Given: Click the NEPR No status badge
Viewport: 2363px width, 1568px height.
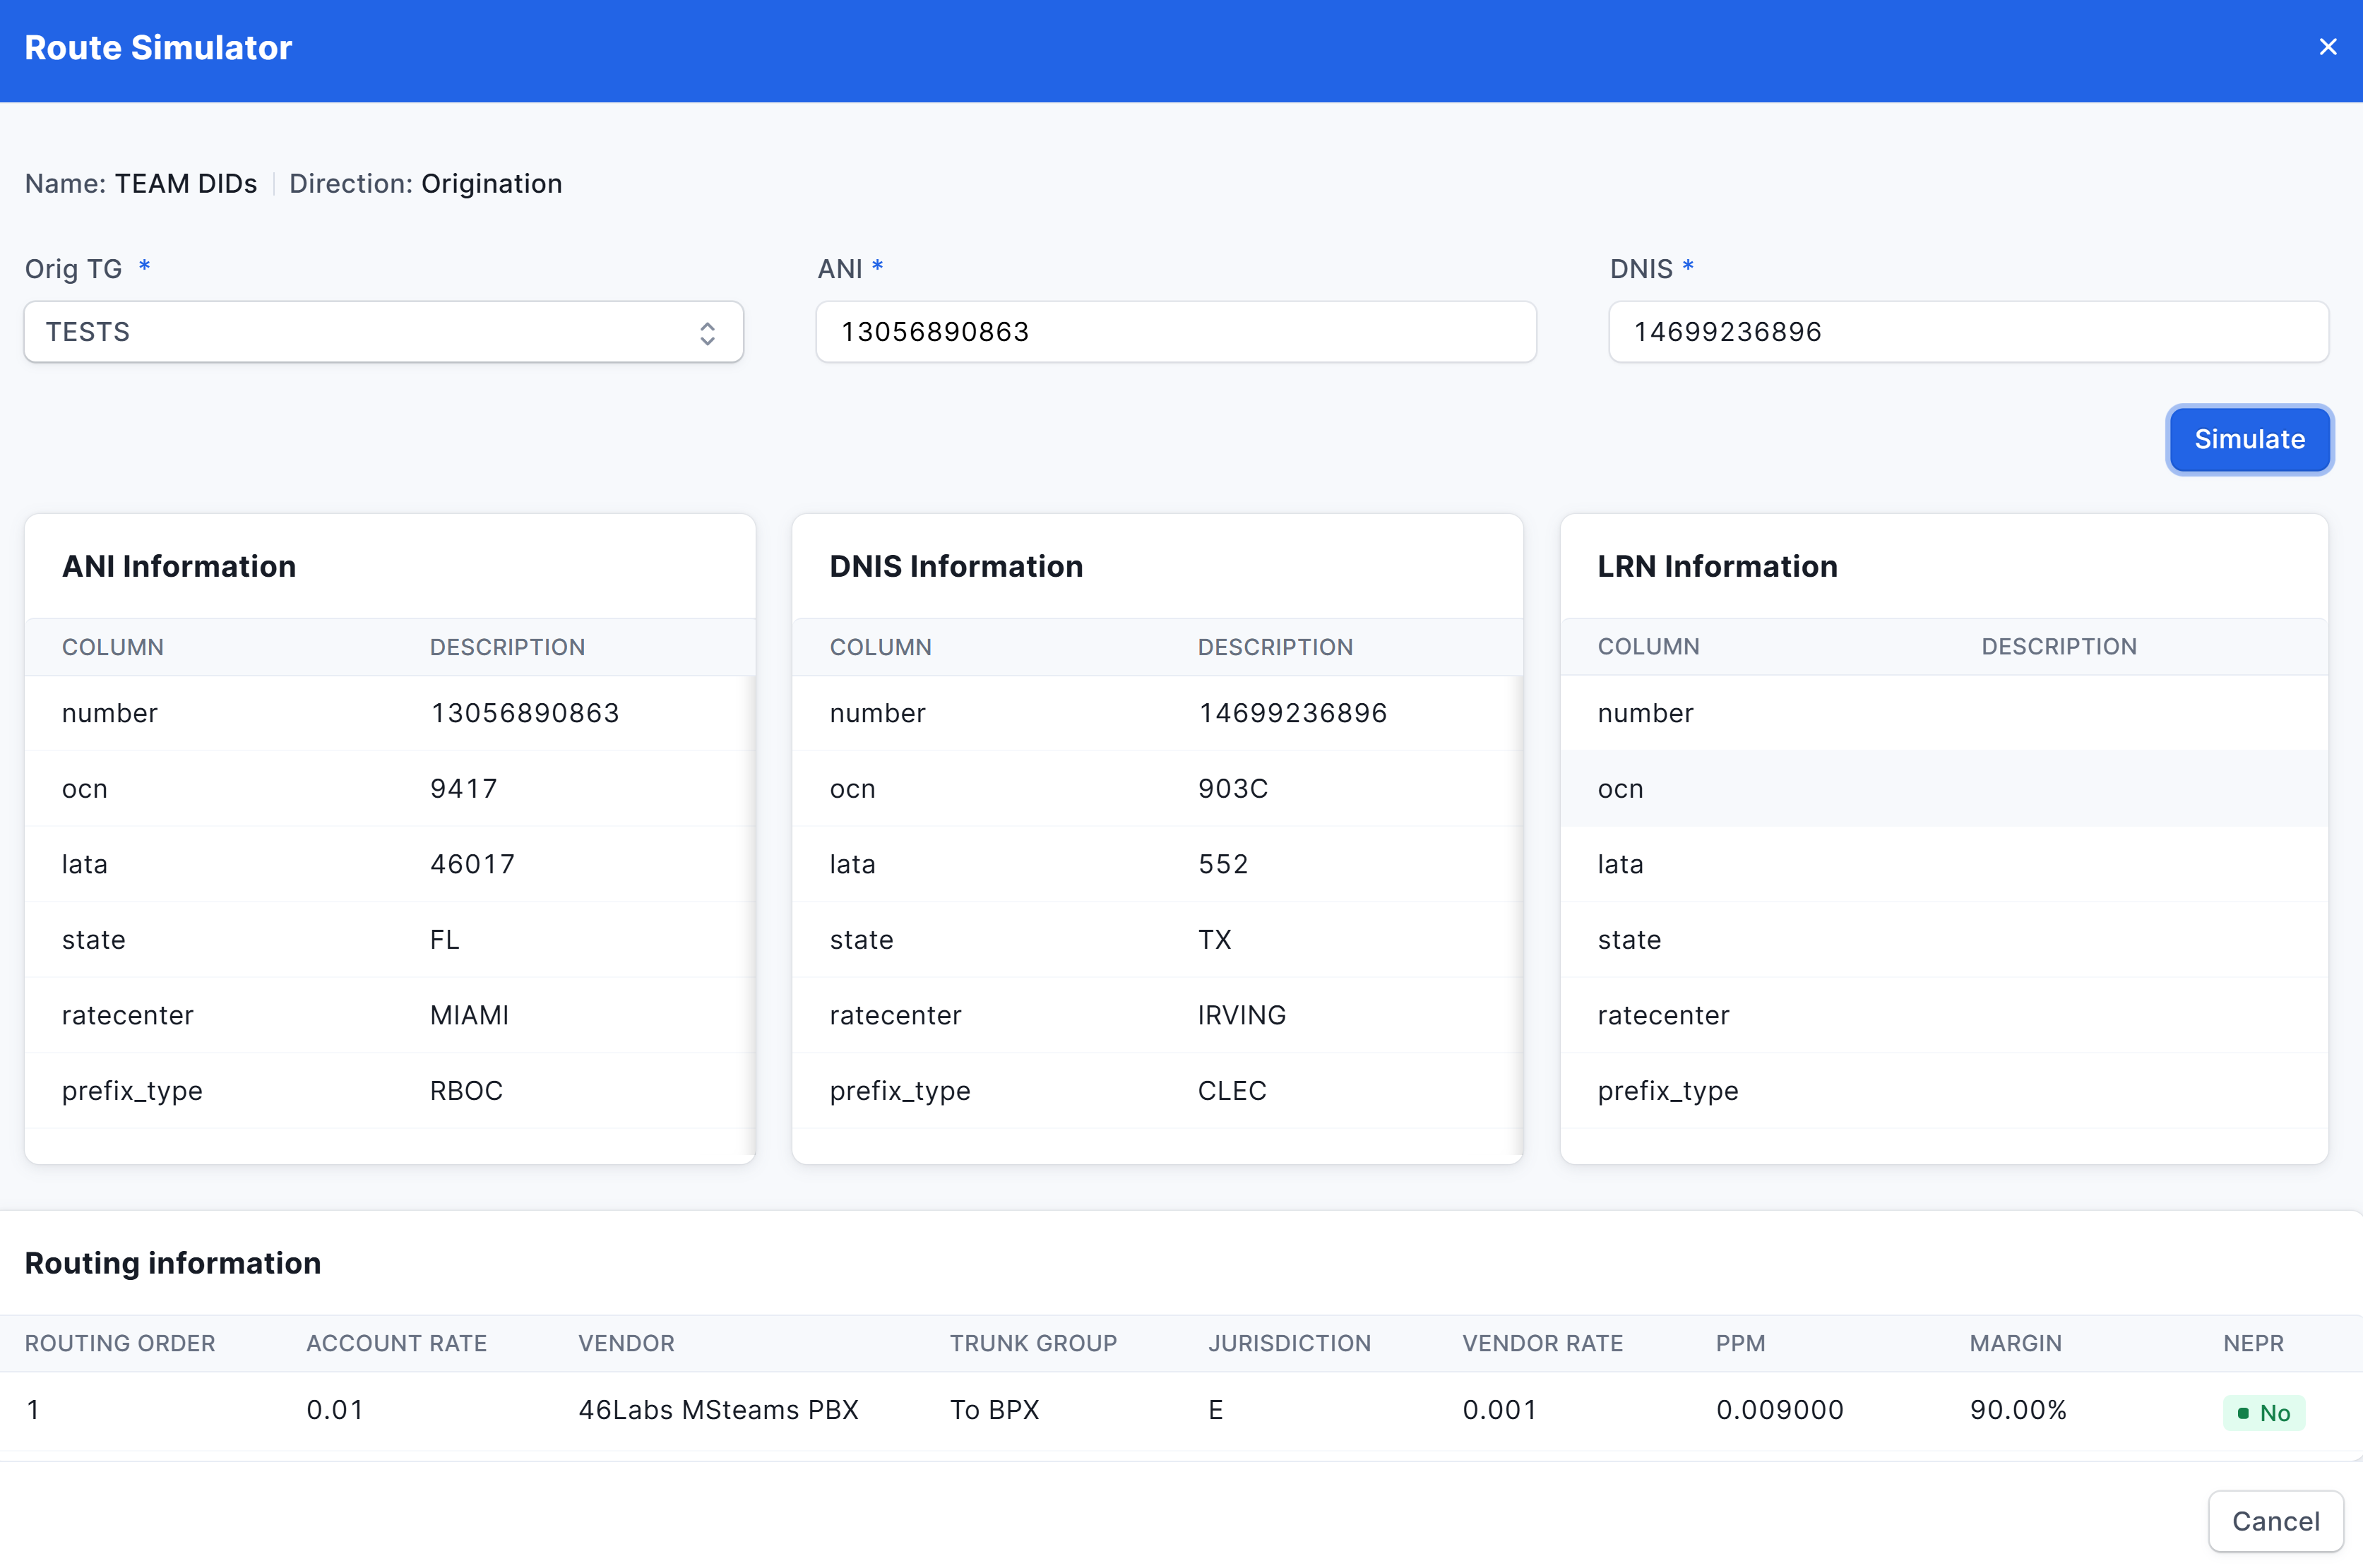Looking at the screenshot, I should point(2264,1413).
